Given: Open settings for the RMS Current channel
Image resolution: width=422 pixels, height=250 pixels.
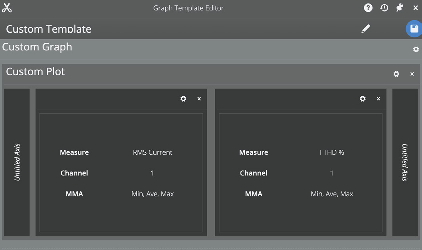Looking at the screenshot, I should [x=183, y=99].
